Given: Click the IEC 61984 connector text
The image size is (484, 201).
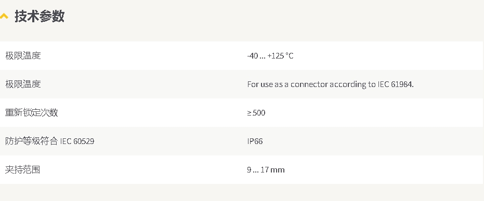Looking at the screenshot, I should tap(330, 84).
